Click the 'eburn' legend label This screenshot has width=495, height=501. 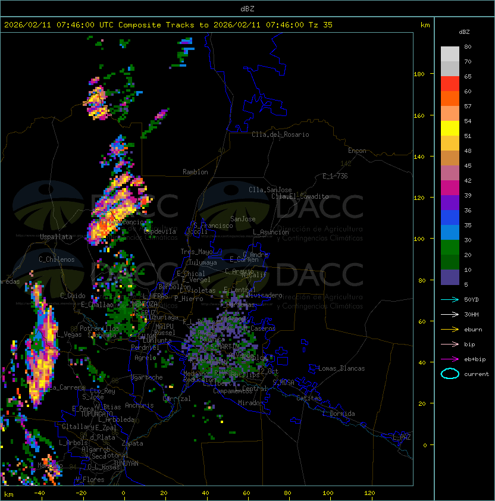473,330
